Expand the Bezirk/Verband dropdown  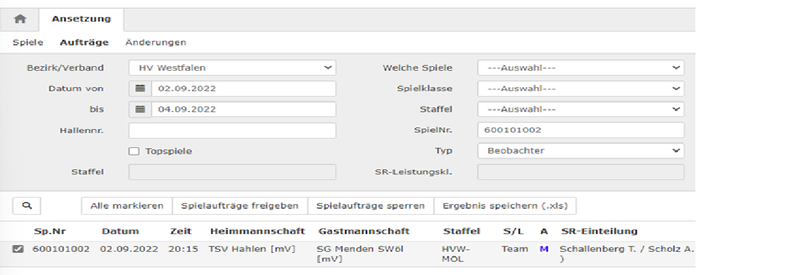[x=233, y=67]
